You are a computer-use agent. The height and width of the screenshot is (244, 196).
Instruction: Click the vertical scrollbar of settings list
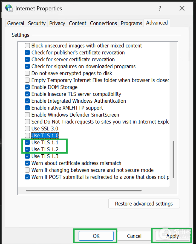173,160
